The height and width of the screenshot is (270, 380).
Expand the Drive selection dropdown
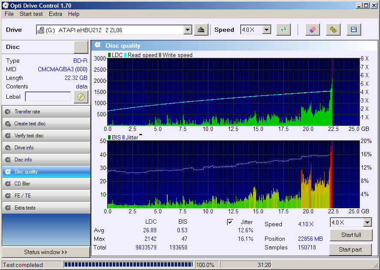pos(187,30)
